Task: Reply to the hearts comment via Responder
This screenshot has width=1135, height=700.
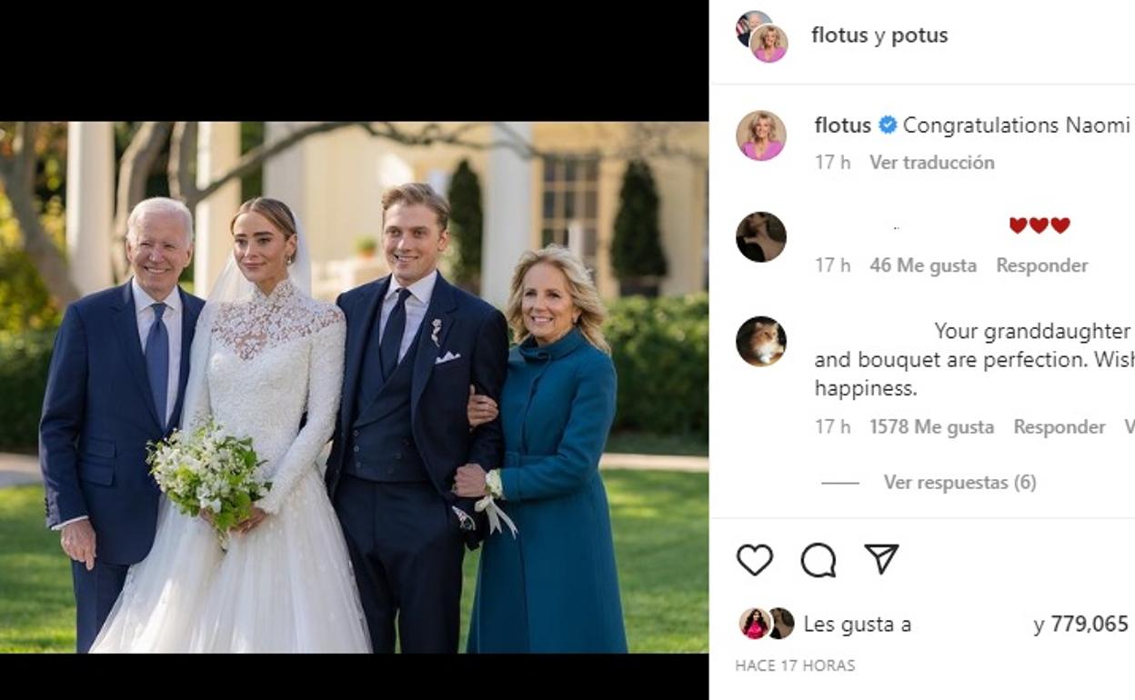Action: pyautogui.click(x=1041, y=266)
